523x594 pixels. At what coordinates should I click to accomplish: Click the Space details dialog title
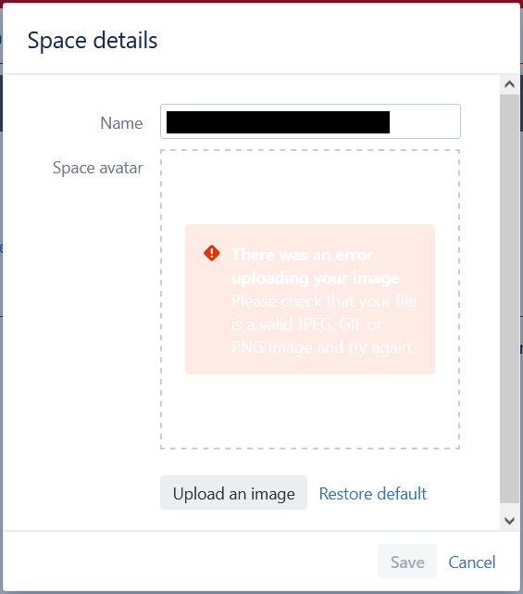click(x=93, y=41)
